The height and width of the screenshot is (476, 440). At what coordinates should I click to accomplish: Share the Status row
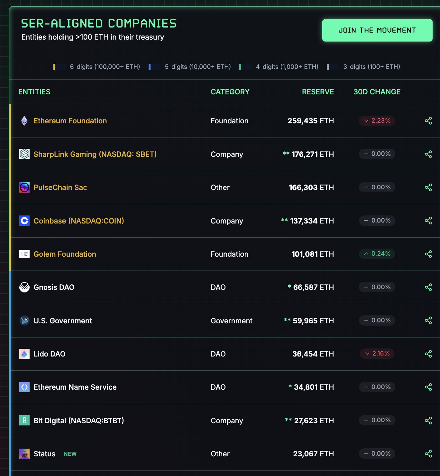coord(428,454)
